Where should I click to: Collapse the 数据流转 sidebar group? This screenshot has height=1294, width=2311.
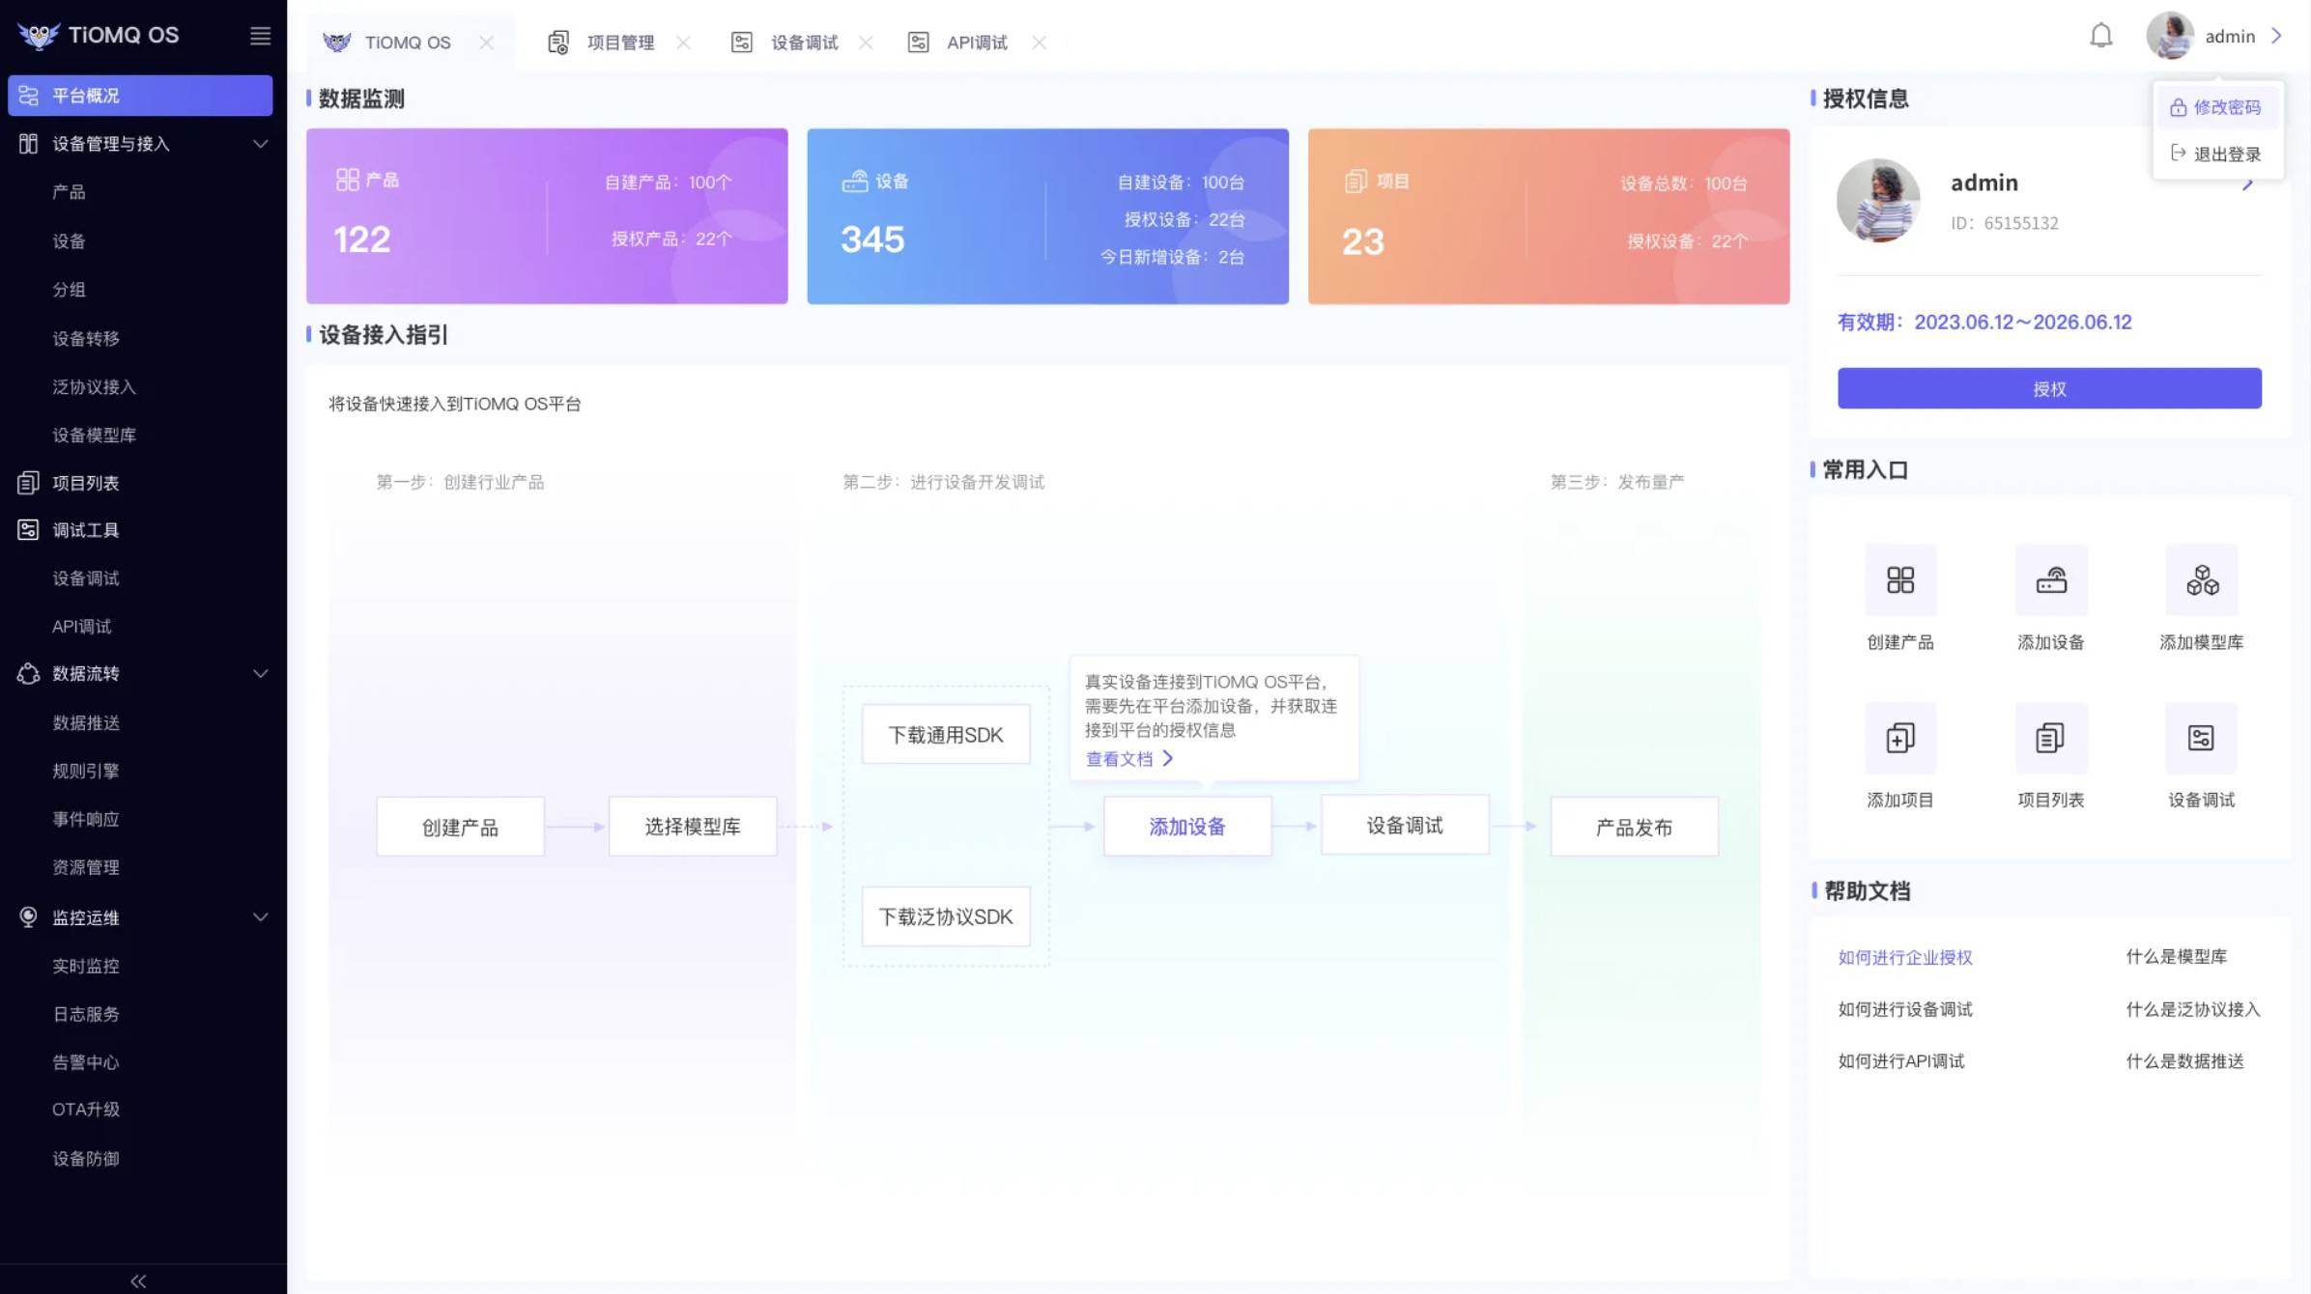pyautogui.click(x=260, y=673)
